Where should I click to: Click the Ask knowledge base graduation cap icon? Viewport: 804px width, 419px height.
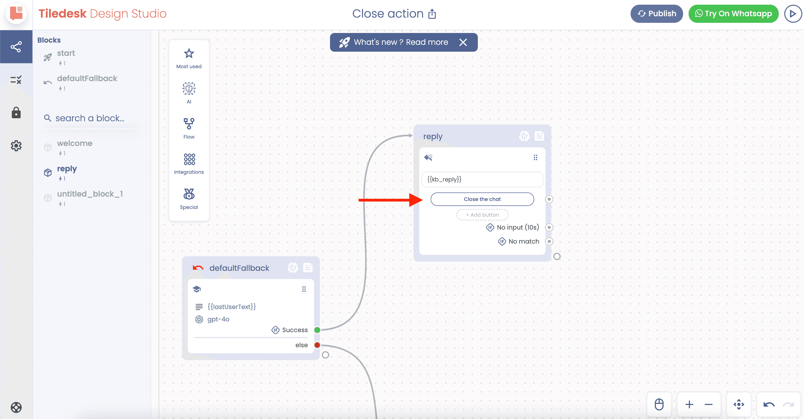click(x=197, y=289)
